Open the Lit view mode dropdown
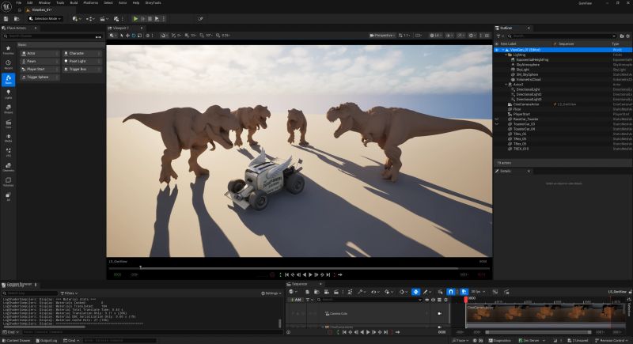Viewport: 633px width, 344px height. tap(434, 36)
